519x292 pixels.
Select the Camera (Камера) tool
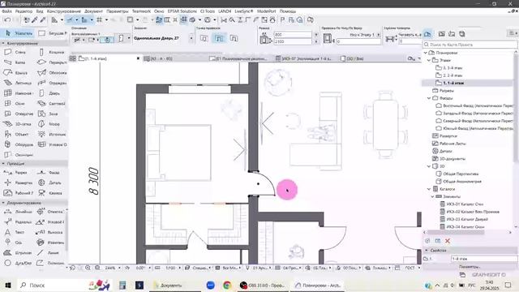pos(49,193)
